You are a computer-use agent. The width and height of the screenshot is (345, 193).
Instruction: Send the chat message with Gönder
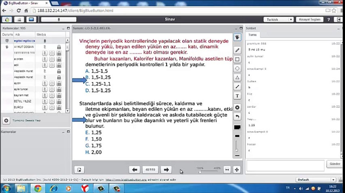click(335, 164)
